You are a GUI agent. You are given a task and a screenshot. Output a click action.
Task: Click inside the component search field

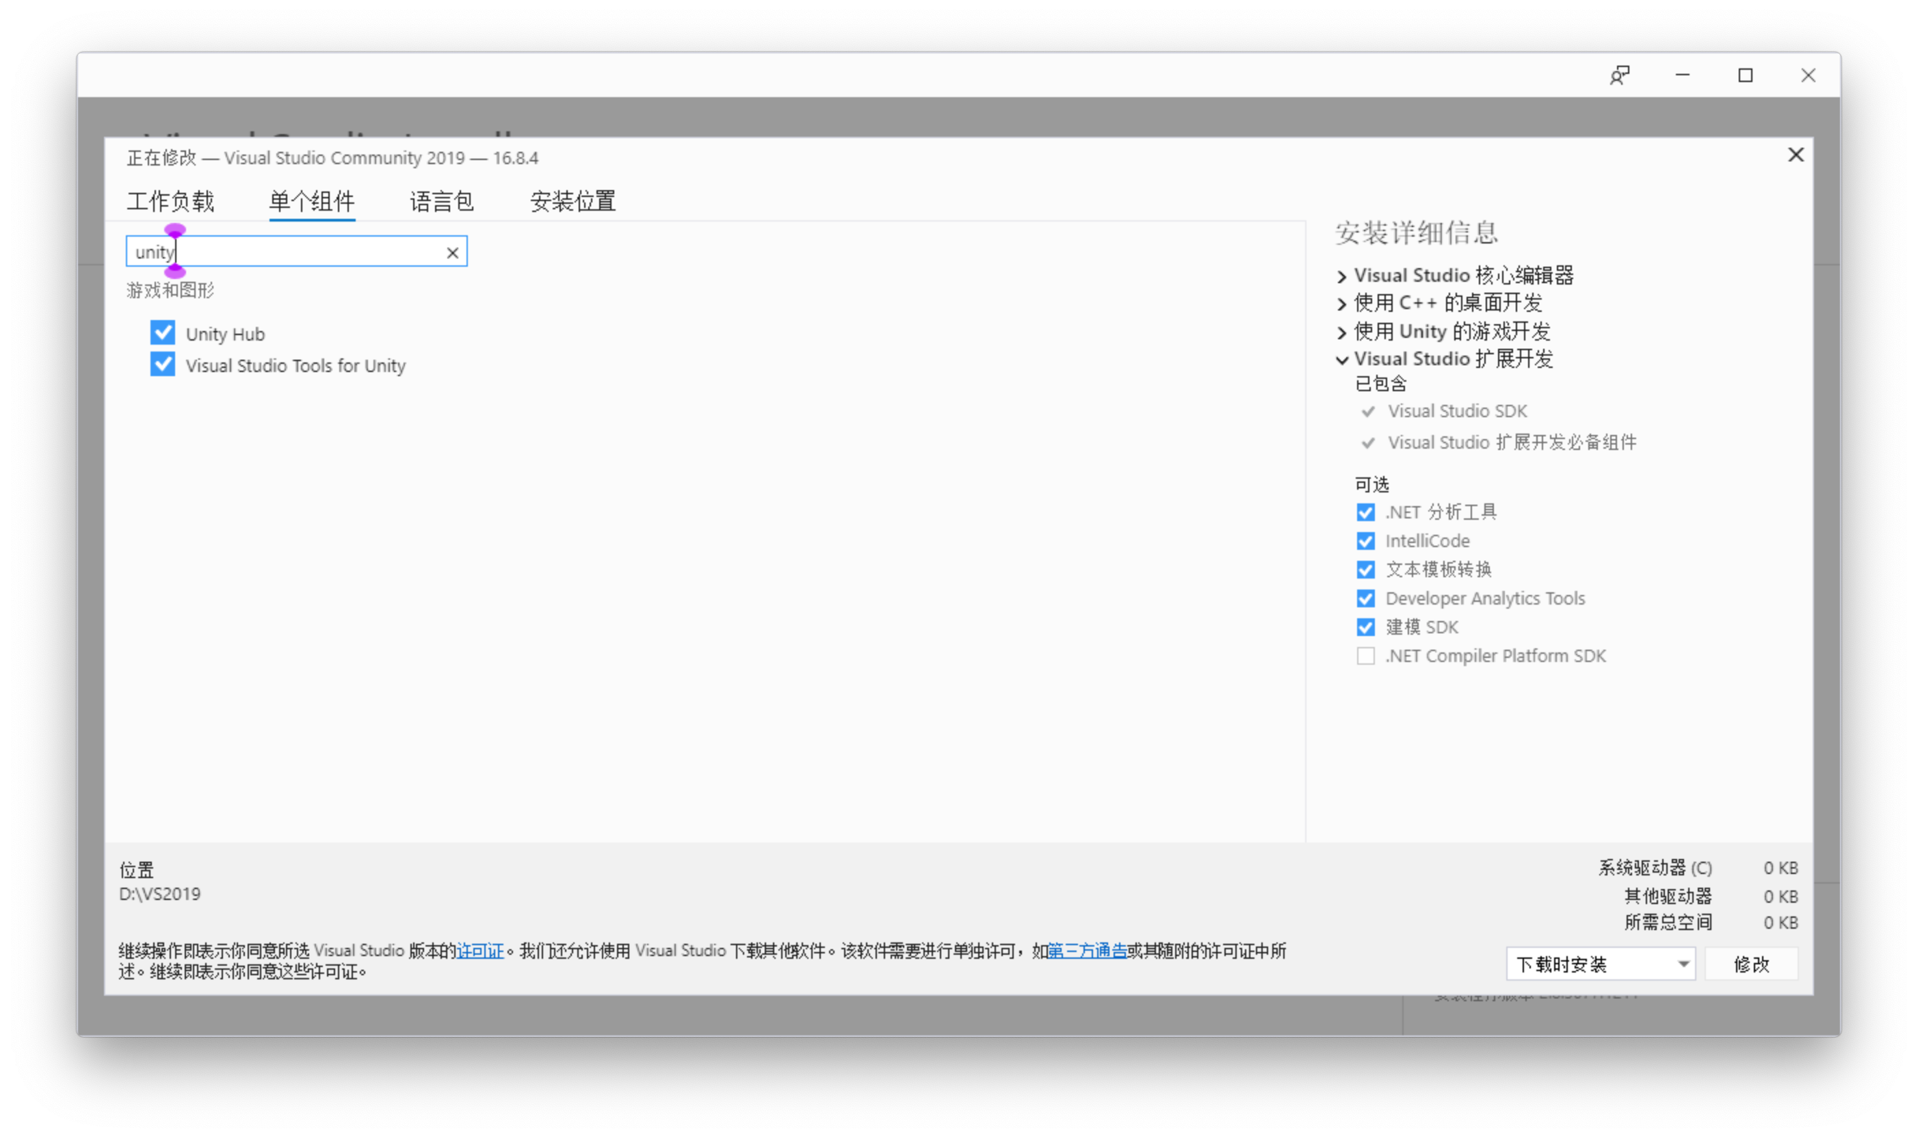[x=306, y=252]
